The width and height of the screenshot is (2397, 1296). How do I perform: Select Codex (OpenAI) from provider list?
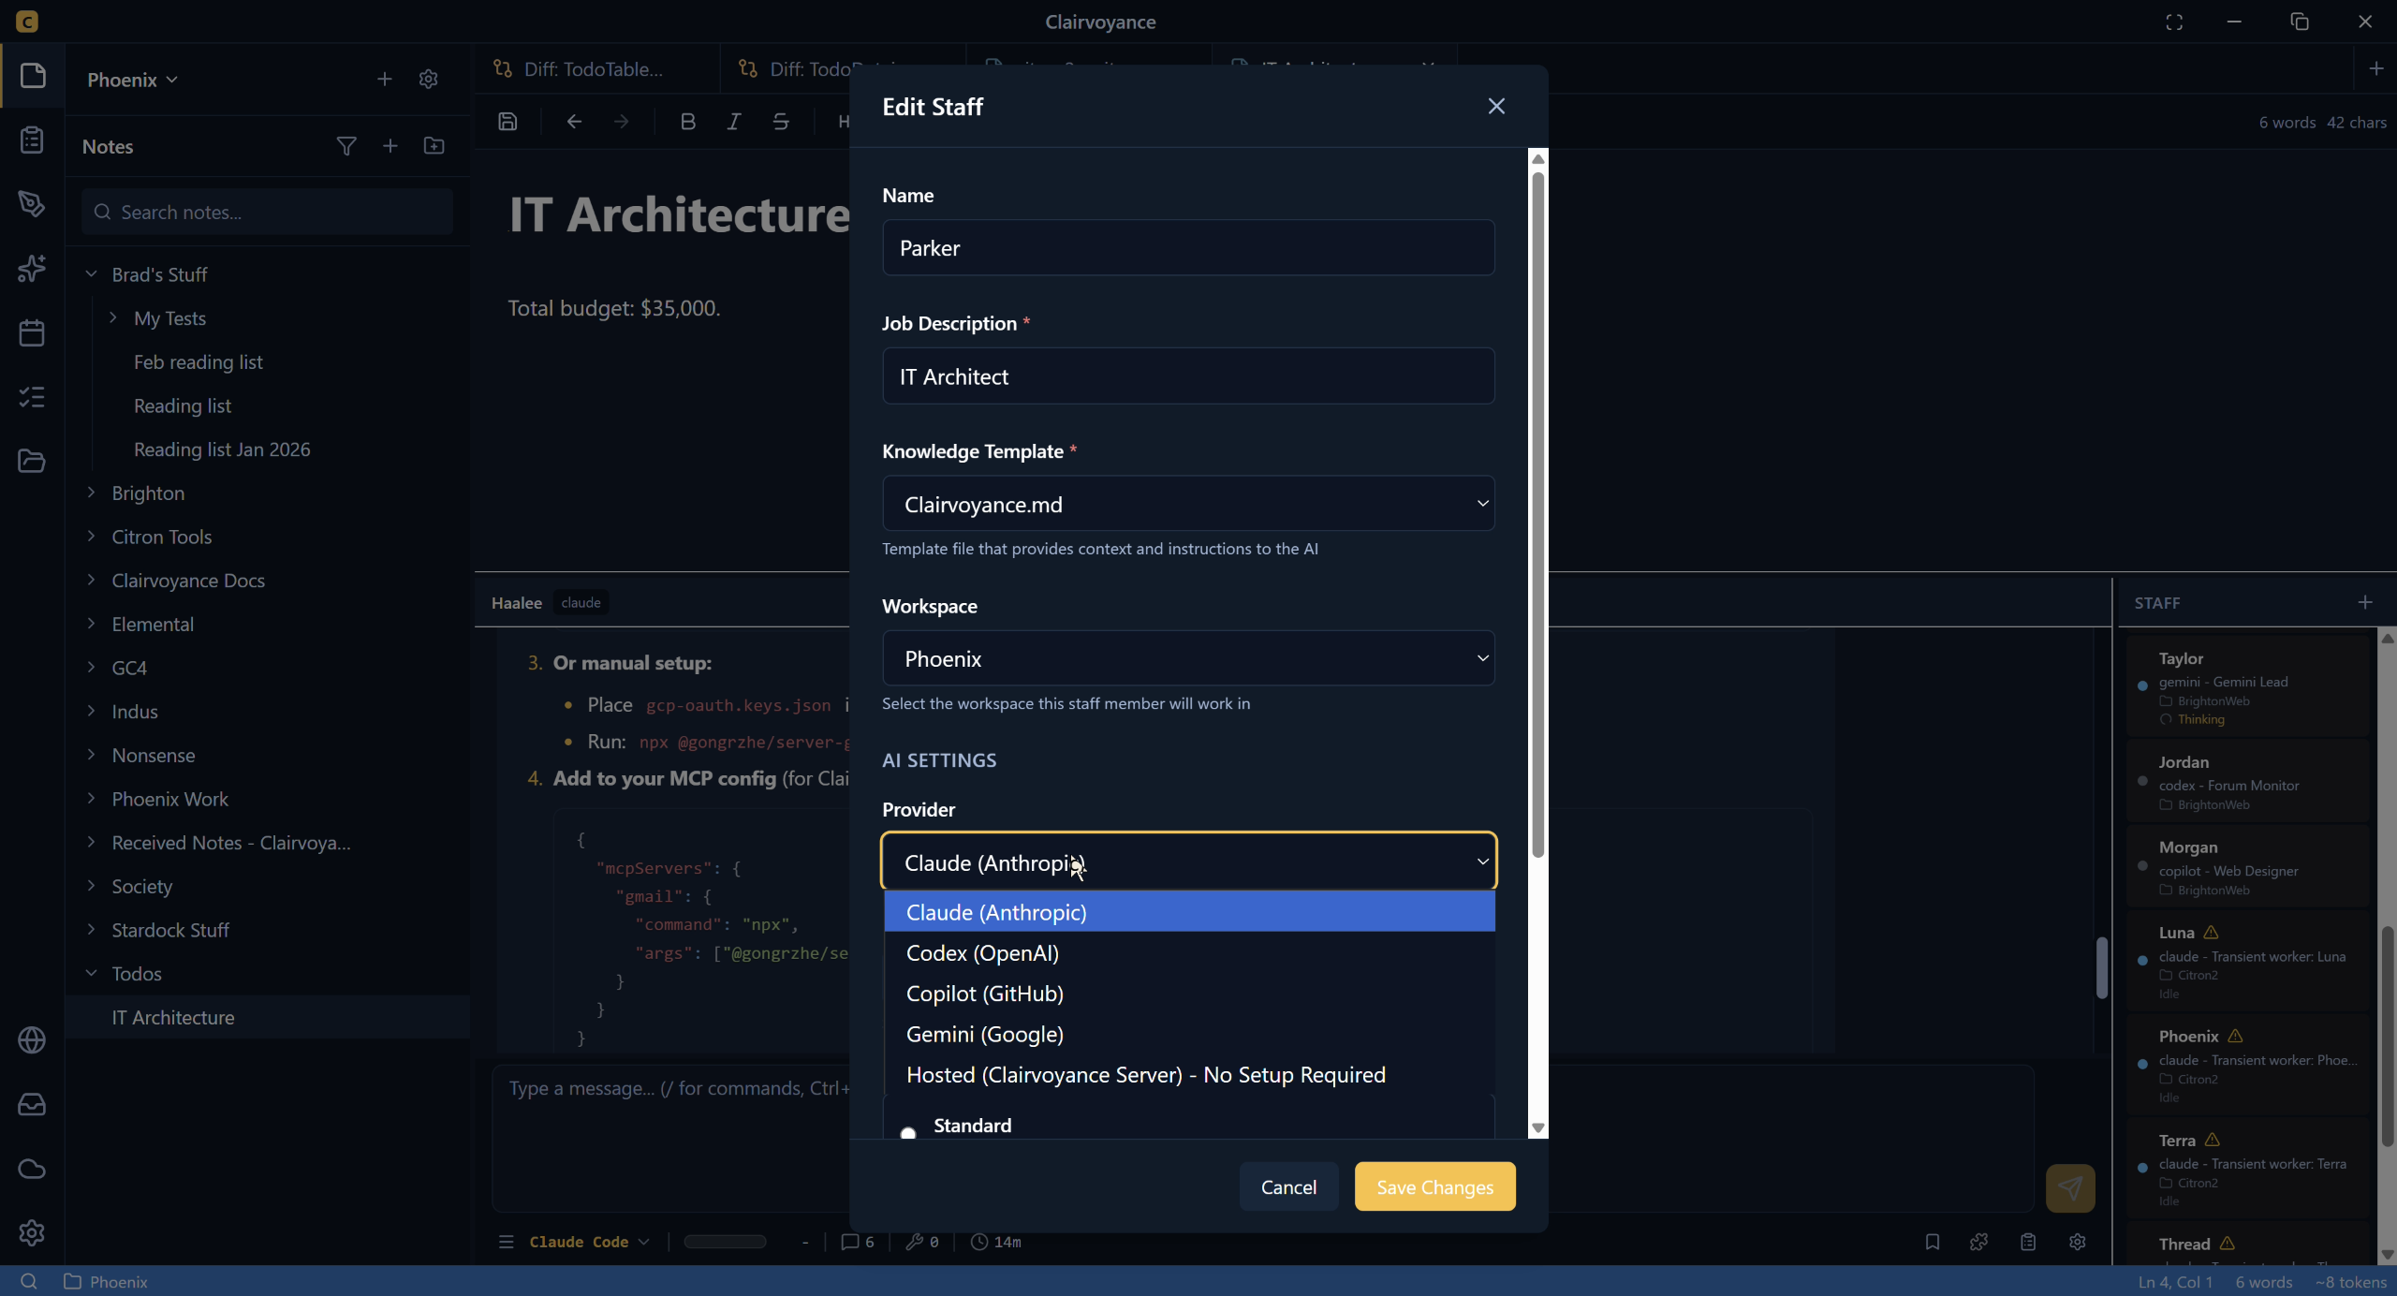point(982,952)
